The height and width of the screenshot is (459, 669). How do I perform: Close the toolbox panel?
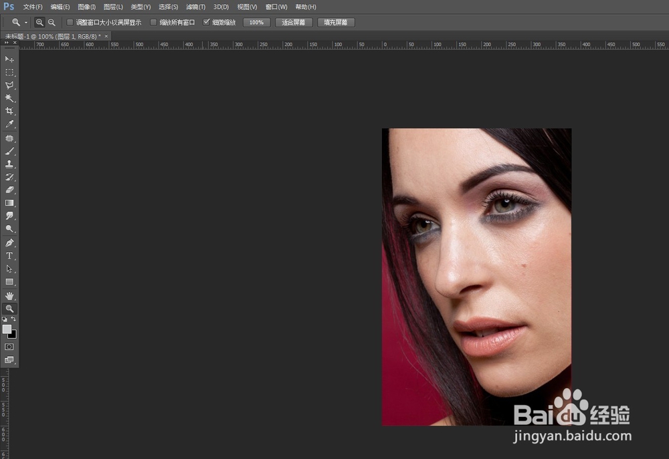pos(15,43)
